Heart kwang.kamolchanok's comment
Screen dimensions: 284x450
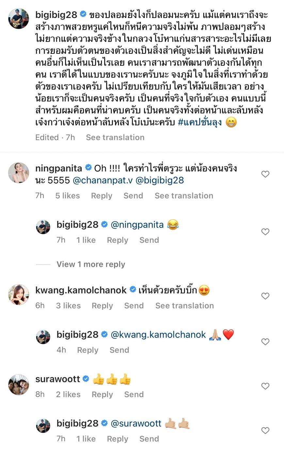click(x=265, y=296)
